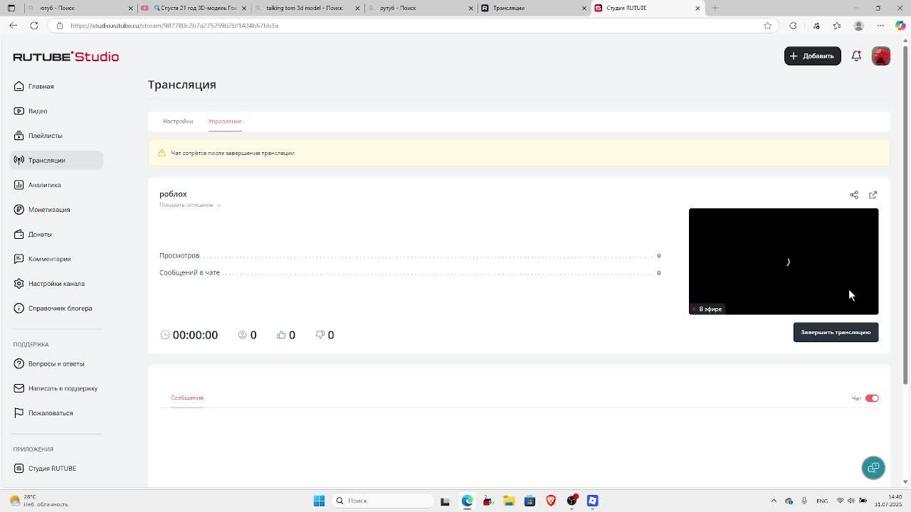The height and width of the screenshot is (512, 911).
Task: Click the live stream video preview
Action: pyautogui.click(x=784, y=261)
